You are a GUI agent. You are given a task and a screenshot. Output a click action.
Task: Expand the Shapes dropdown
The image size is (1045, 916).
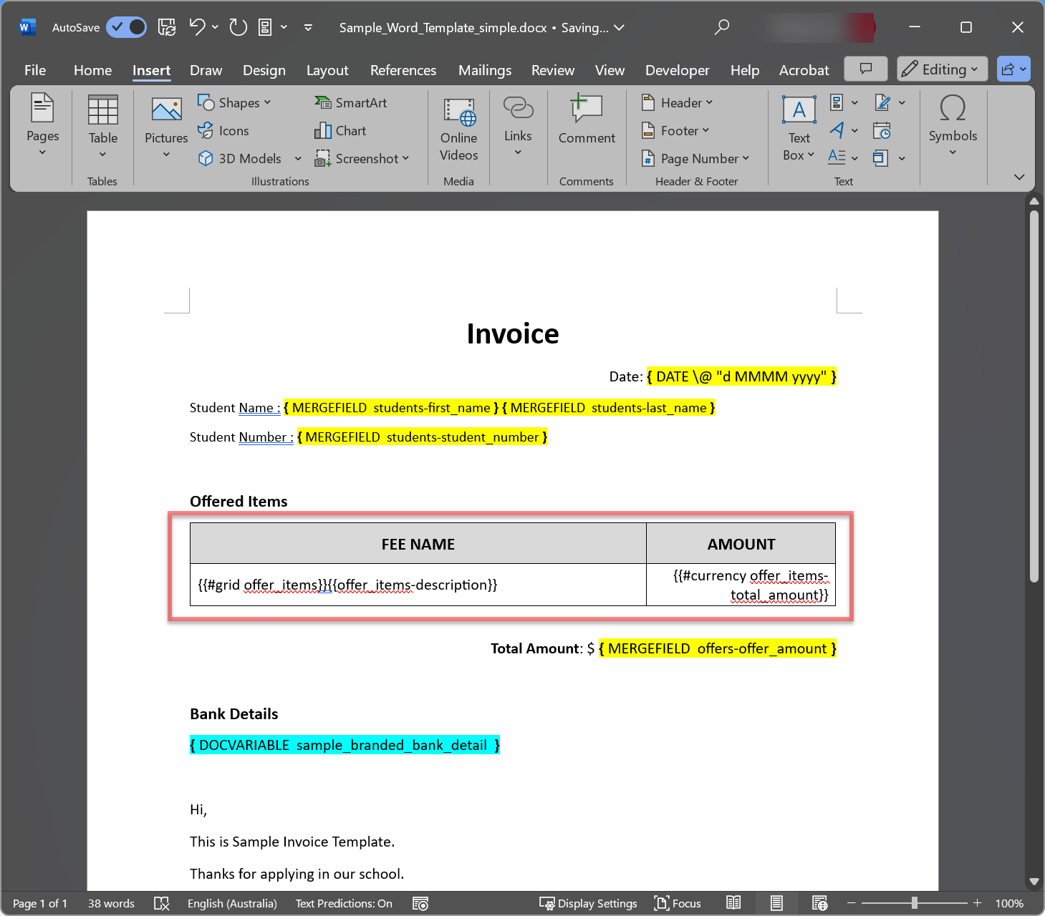tap(235, 102)
